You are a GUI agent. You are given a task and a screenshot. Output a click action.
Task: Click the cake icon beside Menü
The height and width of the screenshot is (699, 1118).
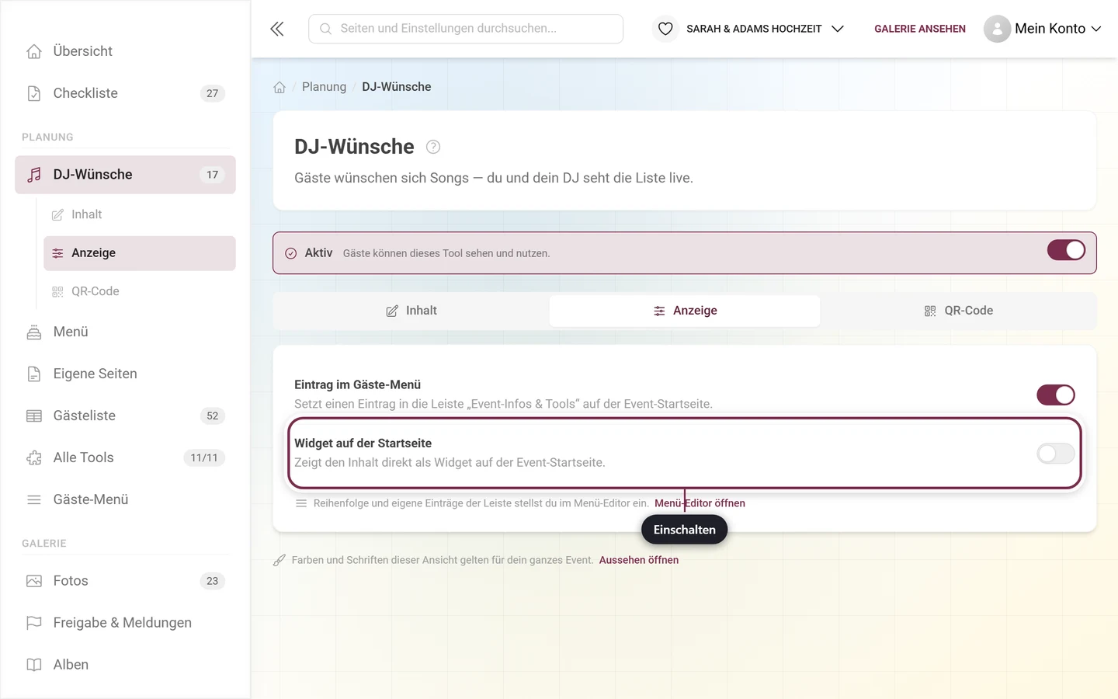pyautogui.click(x=34, y=332)
